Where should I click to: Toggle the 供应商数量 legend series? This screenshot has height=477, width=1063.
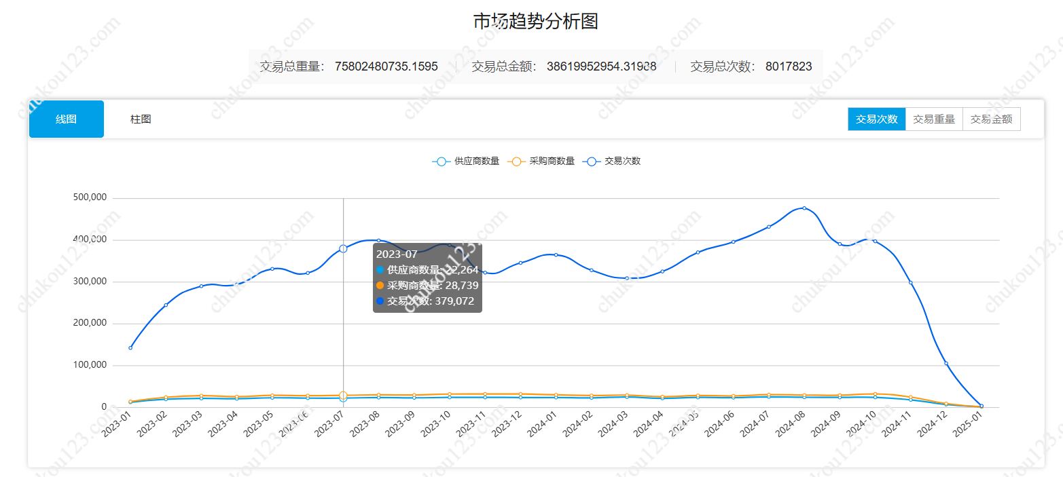[466, 161]
